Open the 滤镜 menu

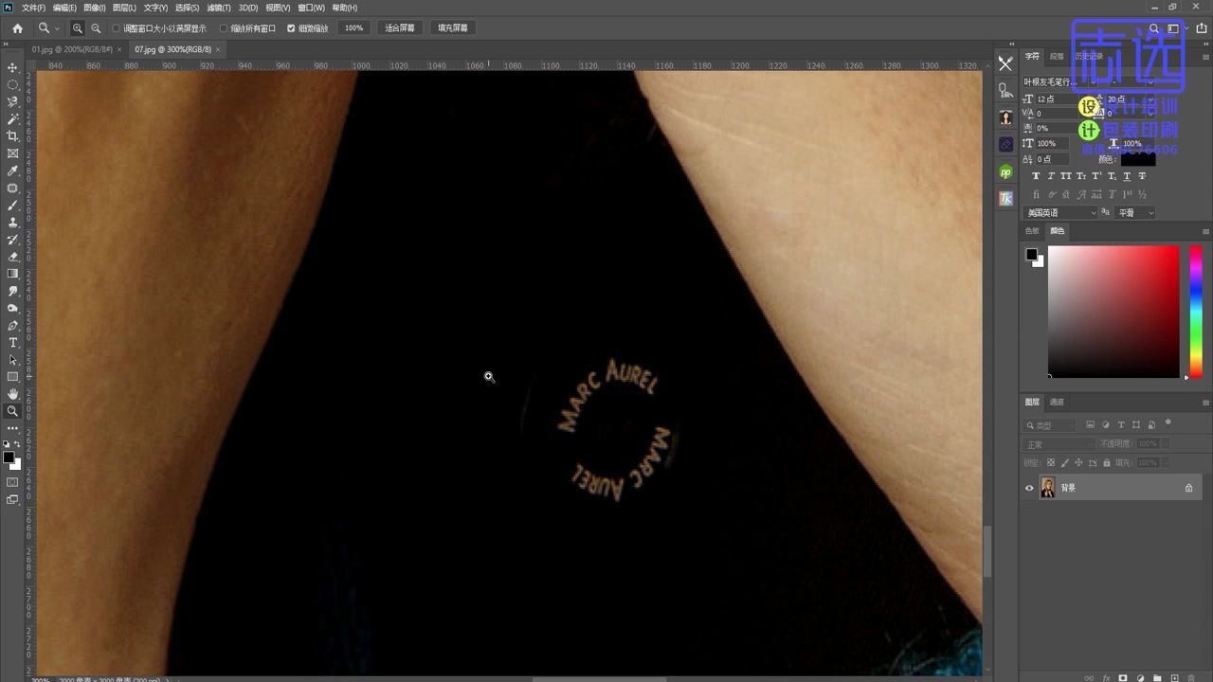pos(217,8)
